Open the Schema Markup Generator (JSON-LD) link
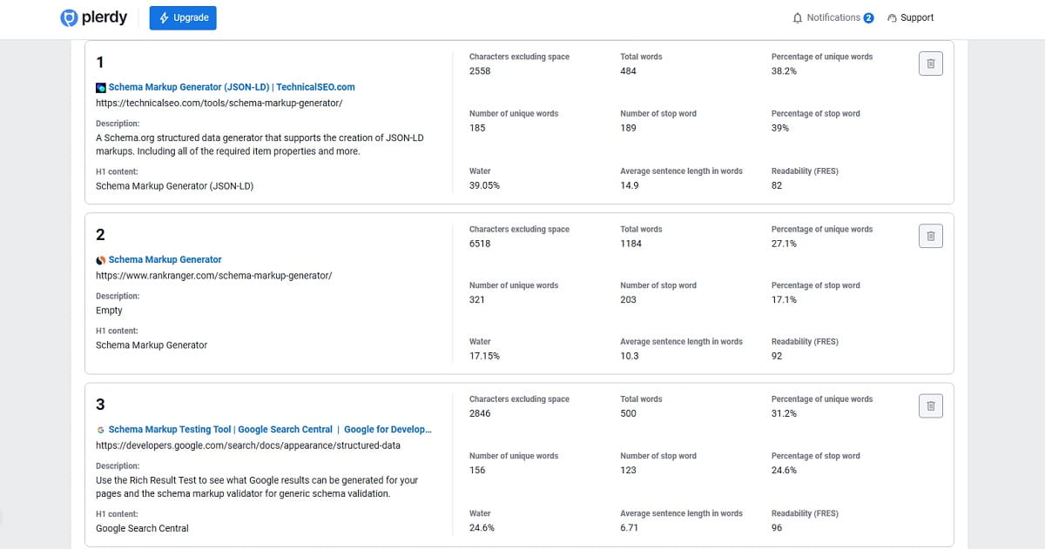Image resolution: width=1045 pixels, height=549 pixels. coord(233,87)
